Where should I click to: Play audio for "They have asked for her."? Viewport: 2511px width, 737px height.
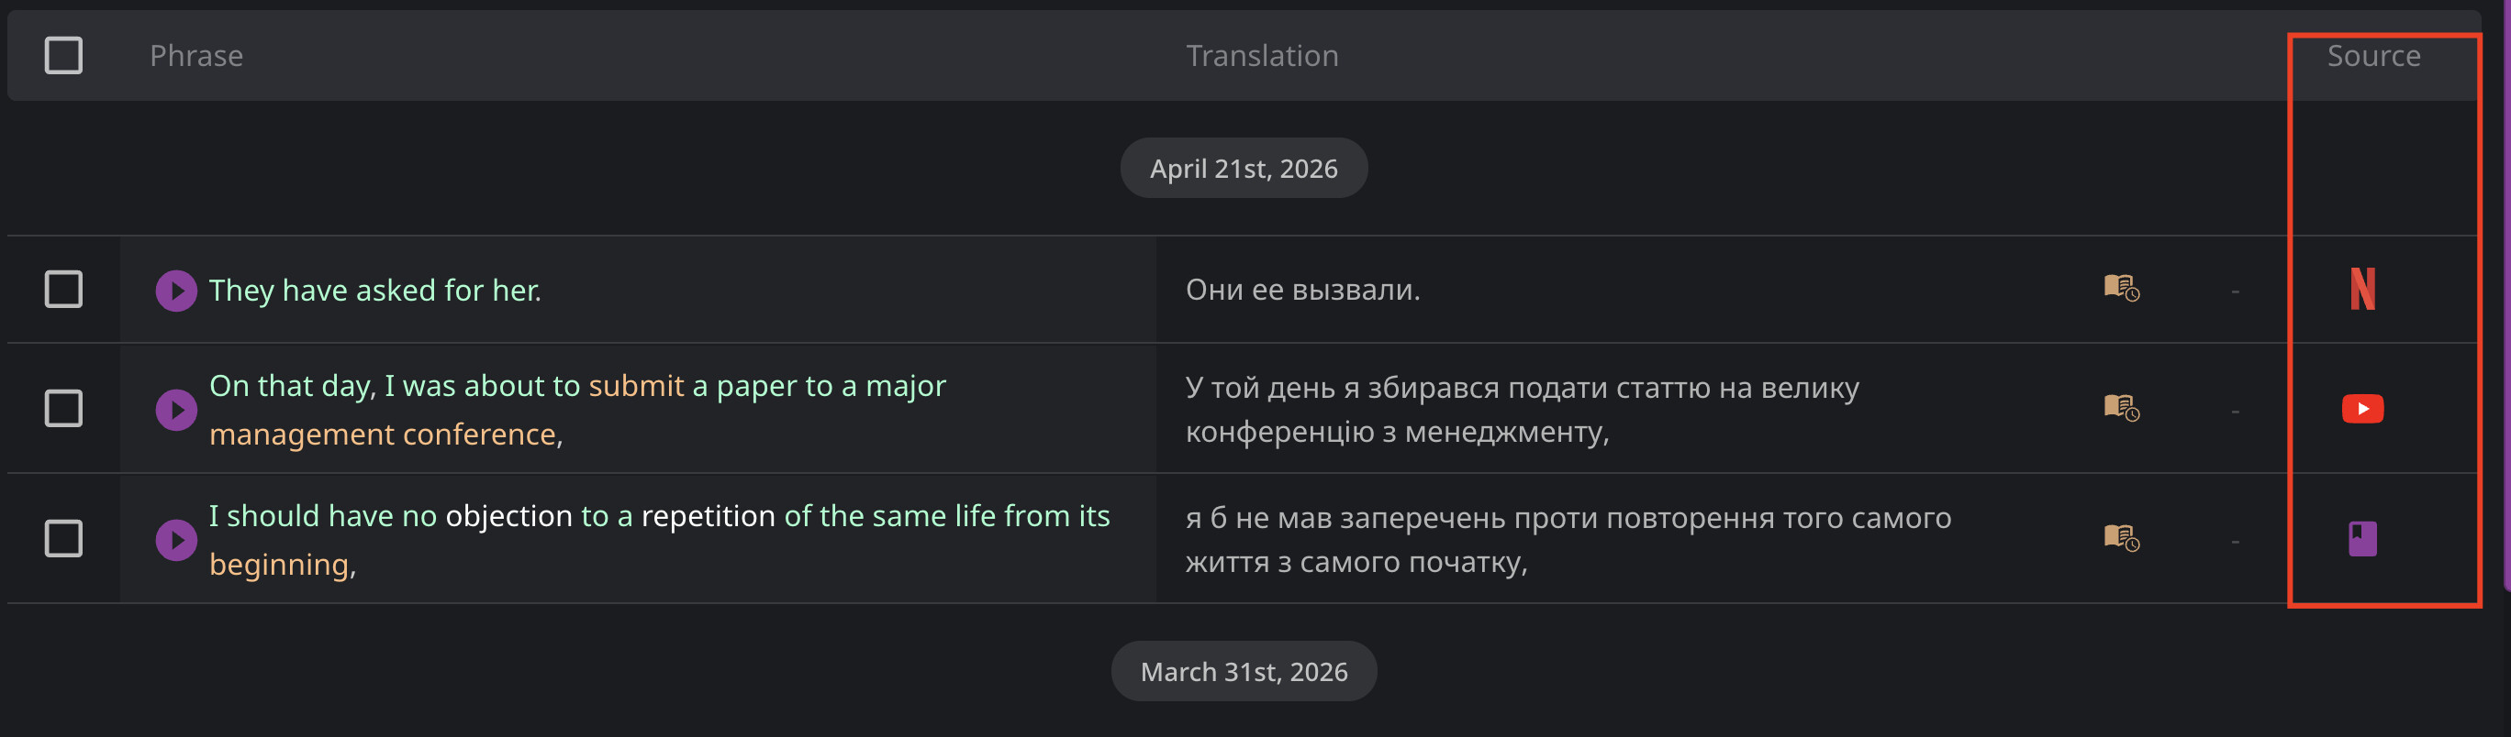click(x=176, y=291)
